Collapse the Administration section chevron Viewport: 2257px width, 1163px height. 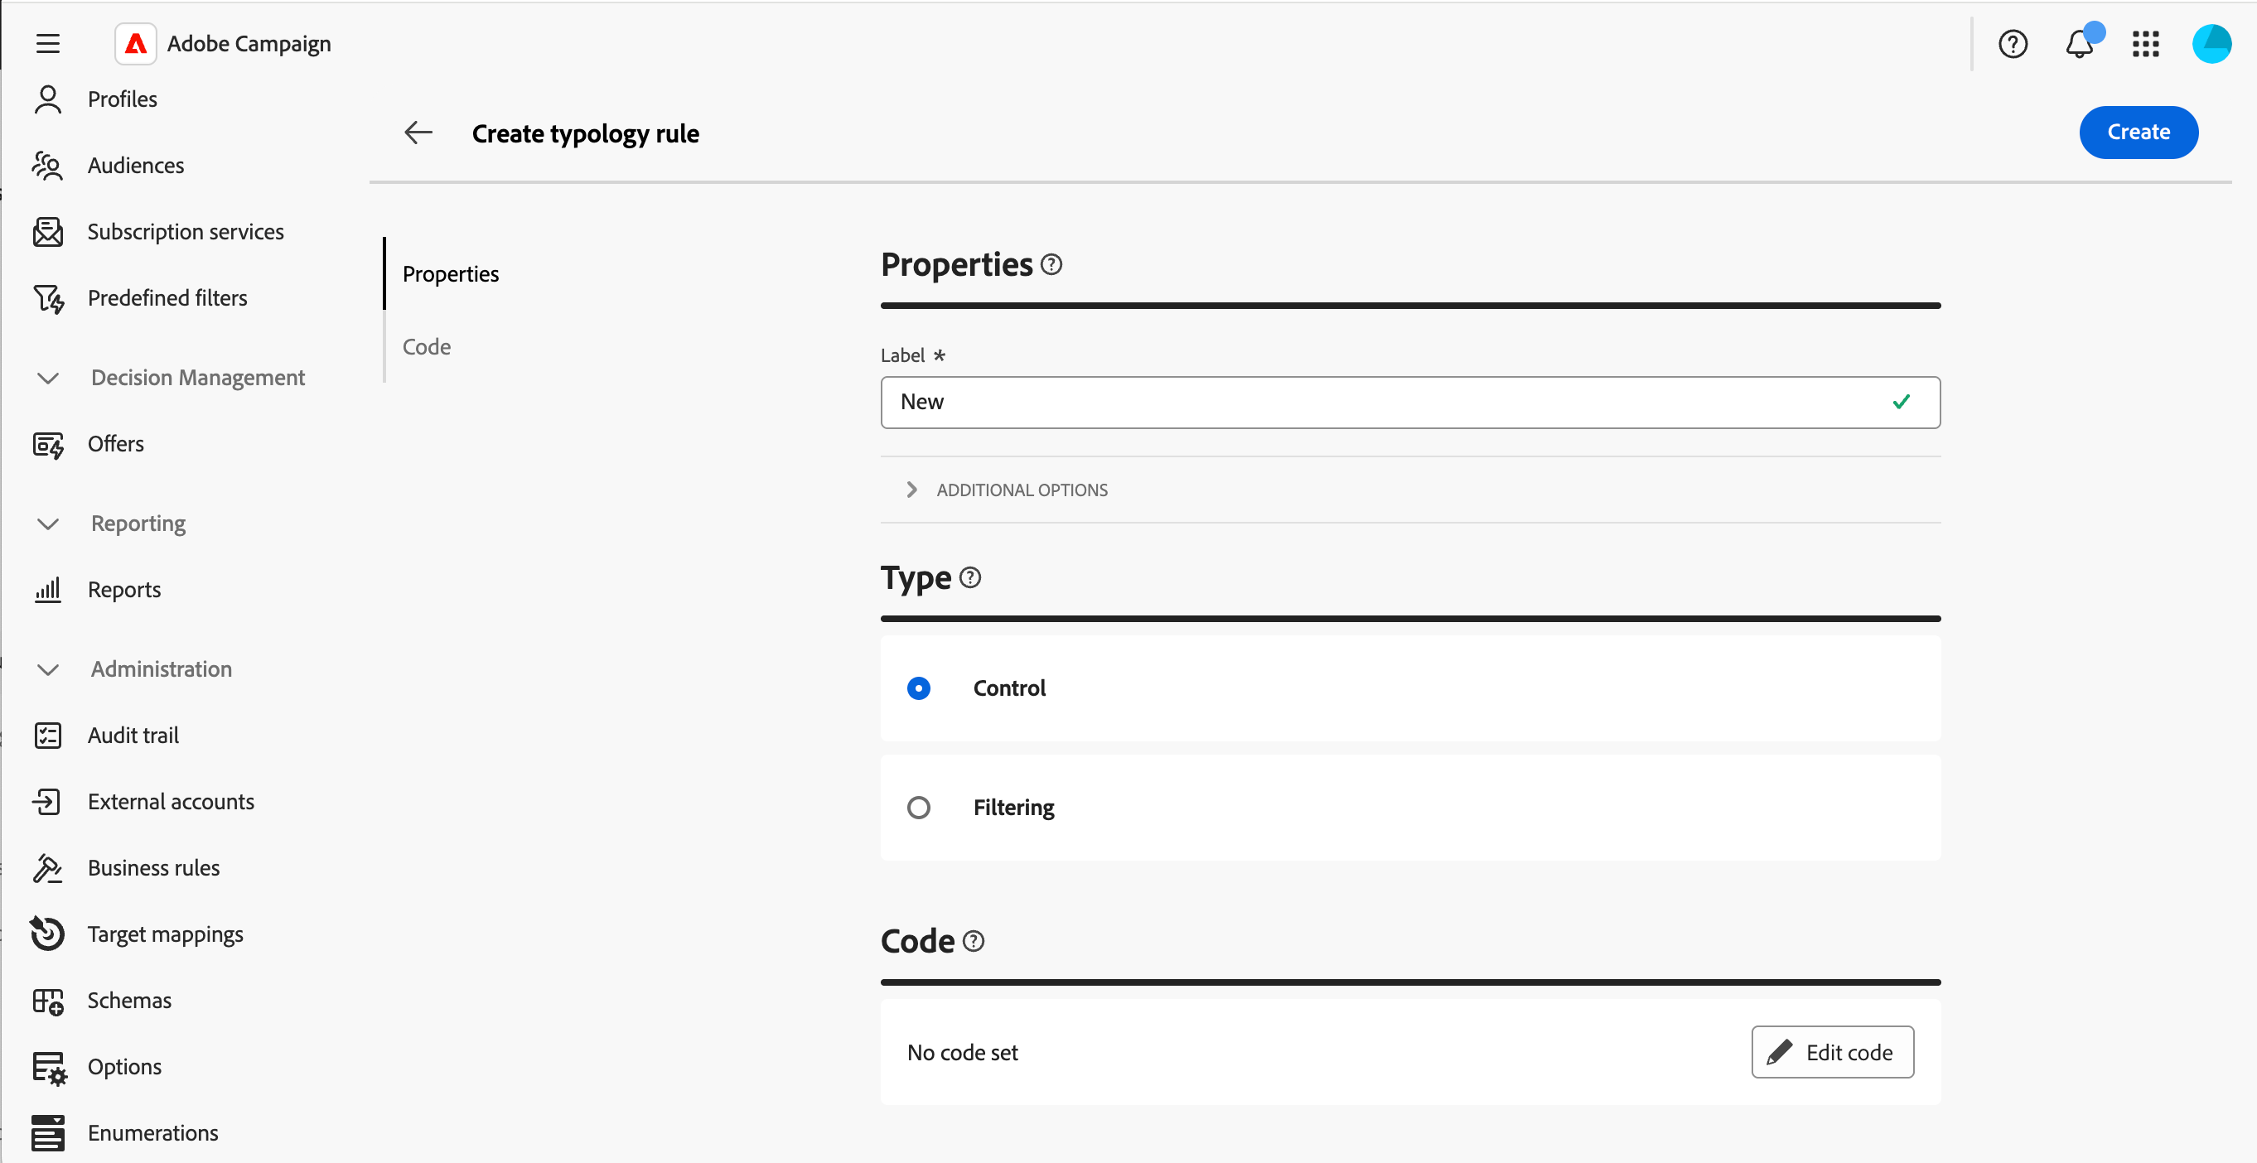[48, 669]
